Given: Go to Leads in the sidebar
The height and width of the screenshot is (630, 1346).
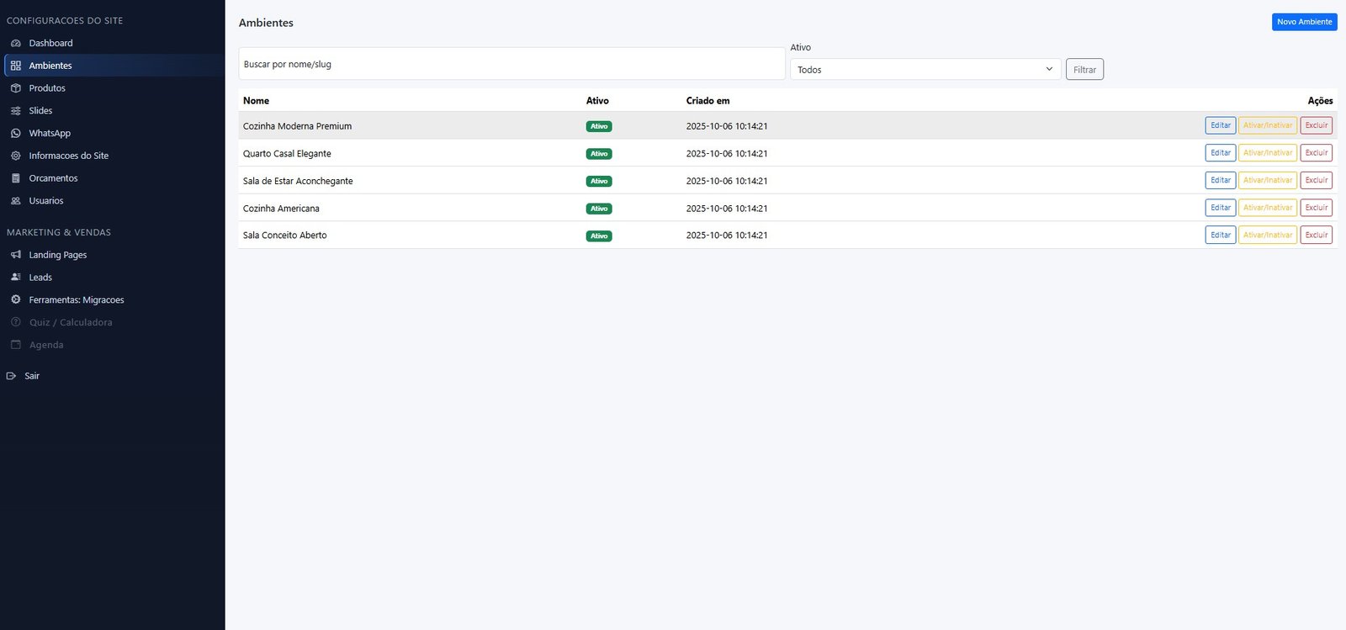Looking at the screenshot, I should 40,278.
